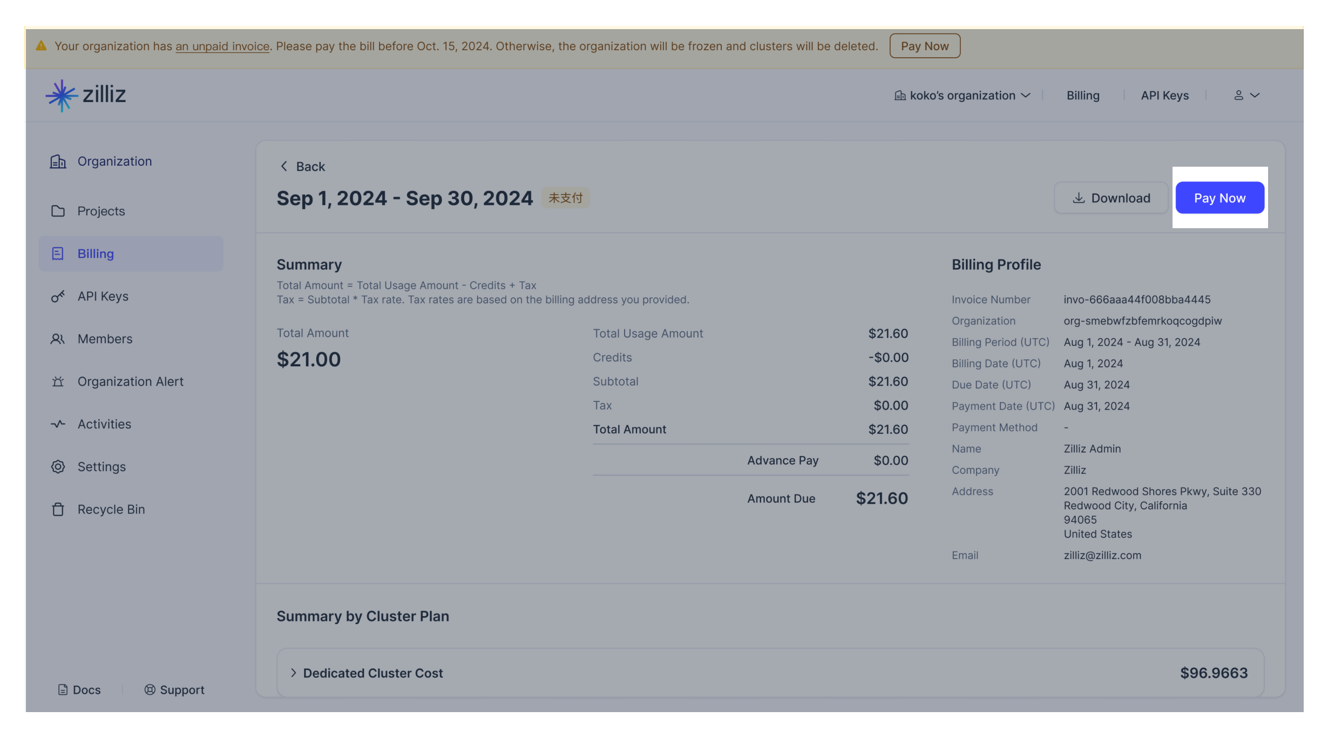Select Billing in the top navigation
Viewport: 1328px width, 738px height.
pos(1083,95)
